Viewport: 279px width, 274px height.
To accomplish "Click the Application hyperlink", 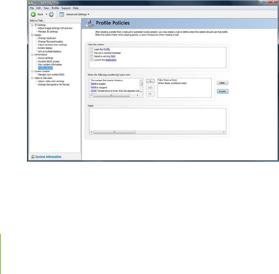I will pos(111,60).
